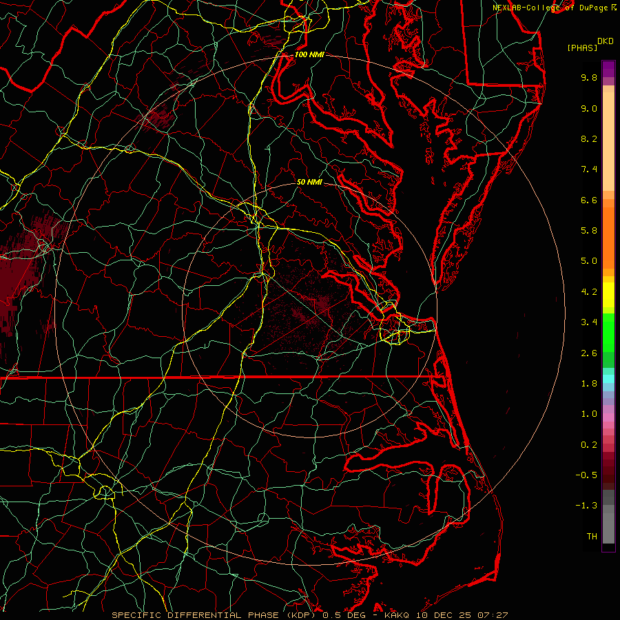Viewport: 620px width, 620px height.
Task: Click the "50 NMI" range ring label
Action: tap(309, 182)
